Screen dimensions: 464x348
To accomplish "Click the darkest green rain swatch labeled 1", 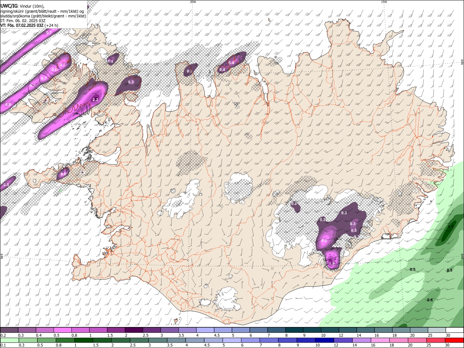I will point(83,340).
